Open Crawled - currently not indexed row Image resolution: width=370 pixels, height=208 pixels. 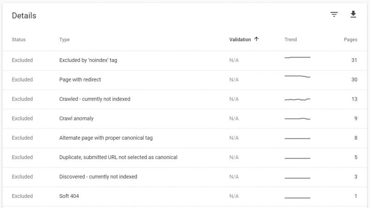pyautogui.click(x=185, y=99)
